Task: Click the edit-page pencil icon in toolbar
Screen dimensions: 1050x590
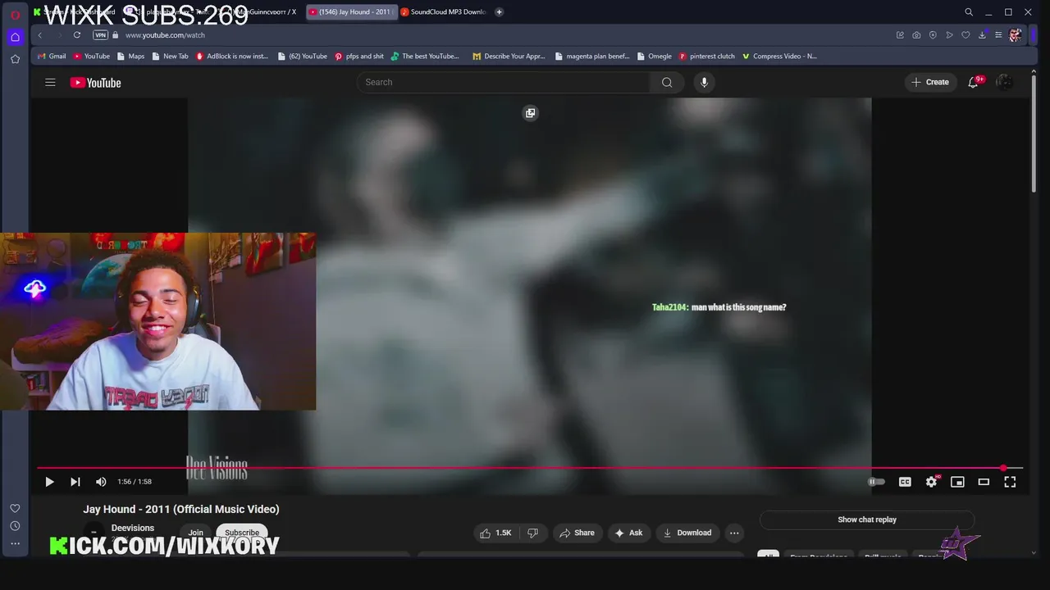Action: click(x=900, y=35)
